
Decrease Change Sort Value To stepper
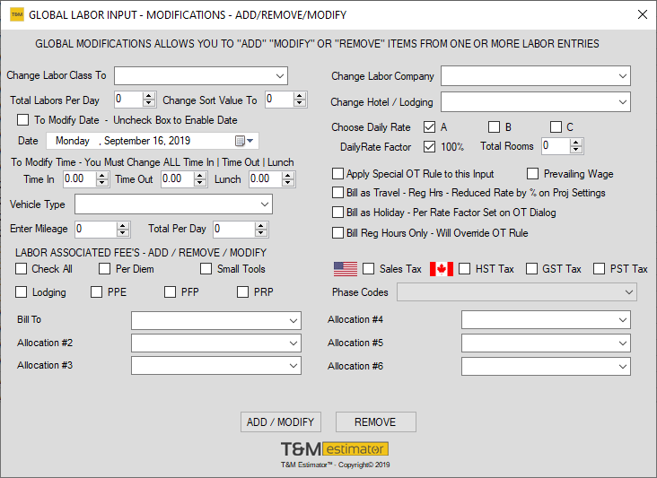tap(299, 103)
